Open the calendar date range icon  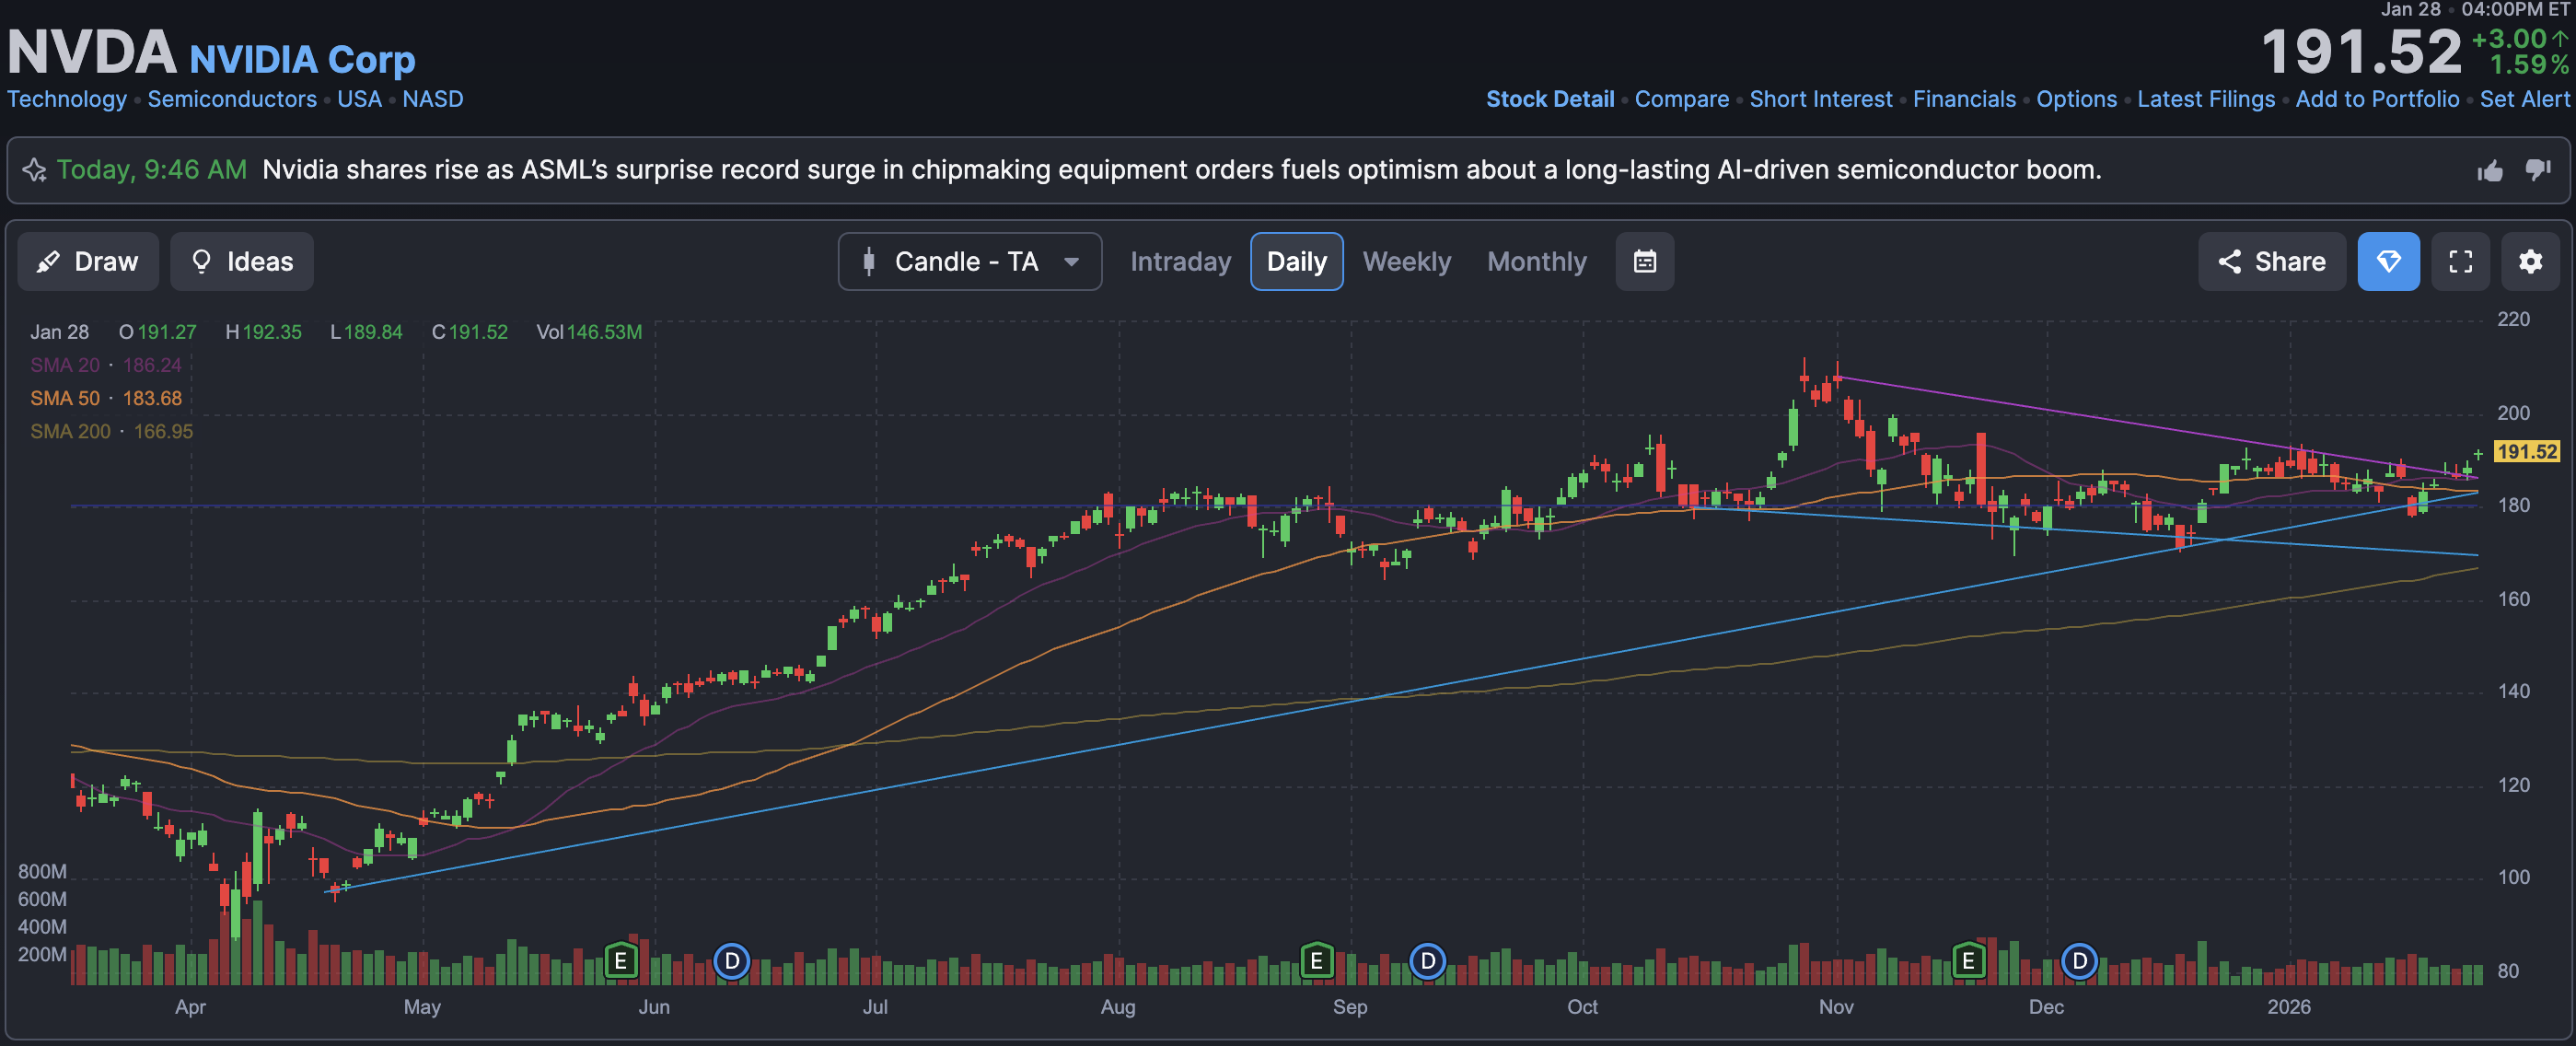pos(1644,262)
